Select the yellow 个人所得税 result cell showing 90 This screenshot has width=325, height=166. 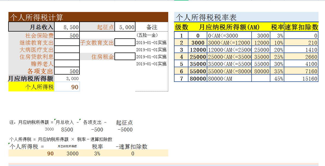67,87
